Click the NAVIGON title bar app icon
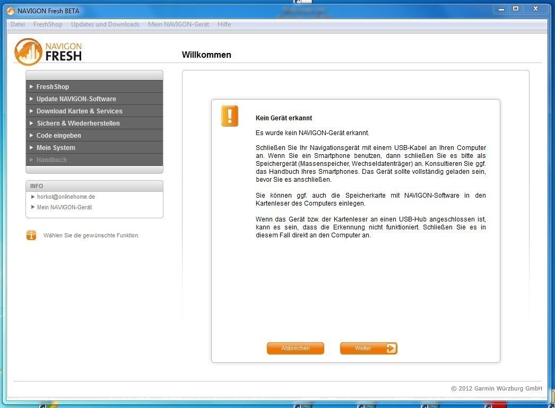 pyautogui.click(x=11, y=11)
